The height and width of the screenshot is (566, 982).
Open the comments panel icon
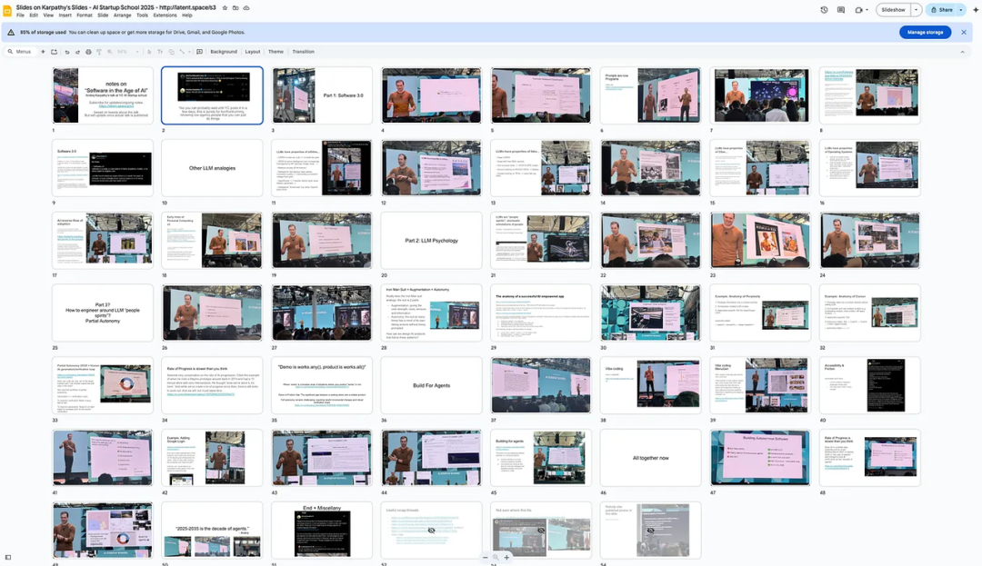coord(841,10)
